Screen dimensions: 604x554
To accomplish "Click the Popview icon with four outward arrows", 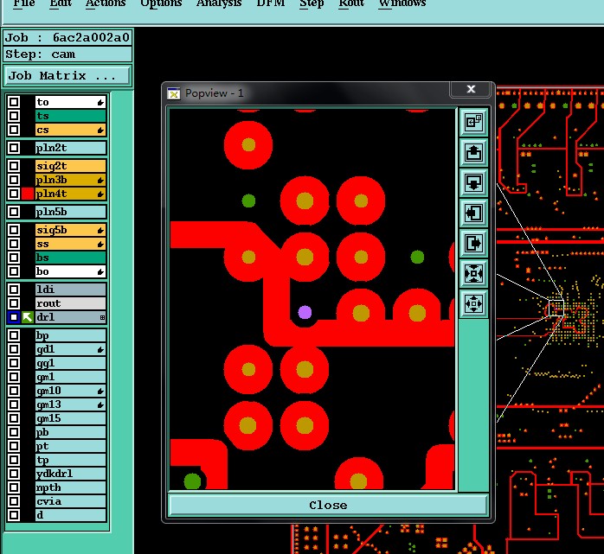I will pyautogui.click(x=473, y=304).
